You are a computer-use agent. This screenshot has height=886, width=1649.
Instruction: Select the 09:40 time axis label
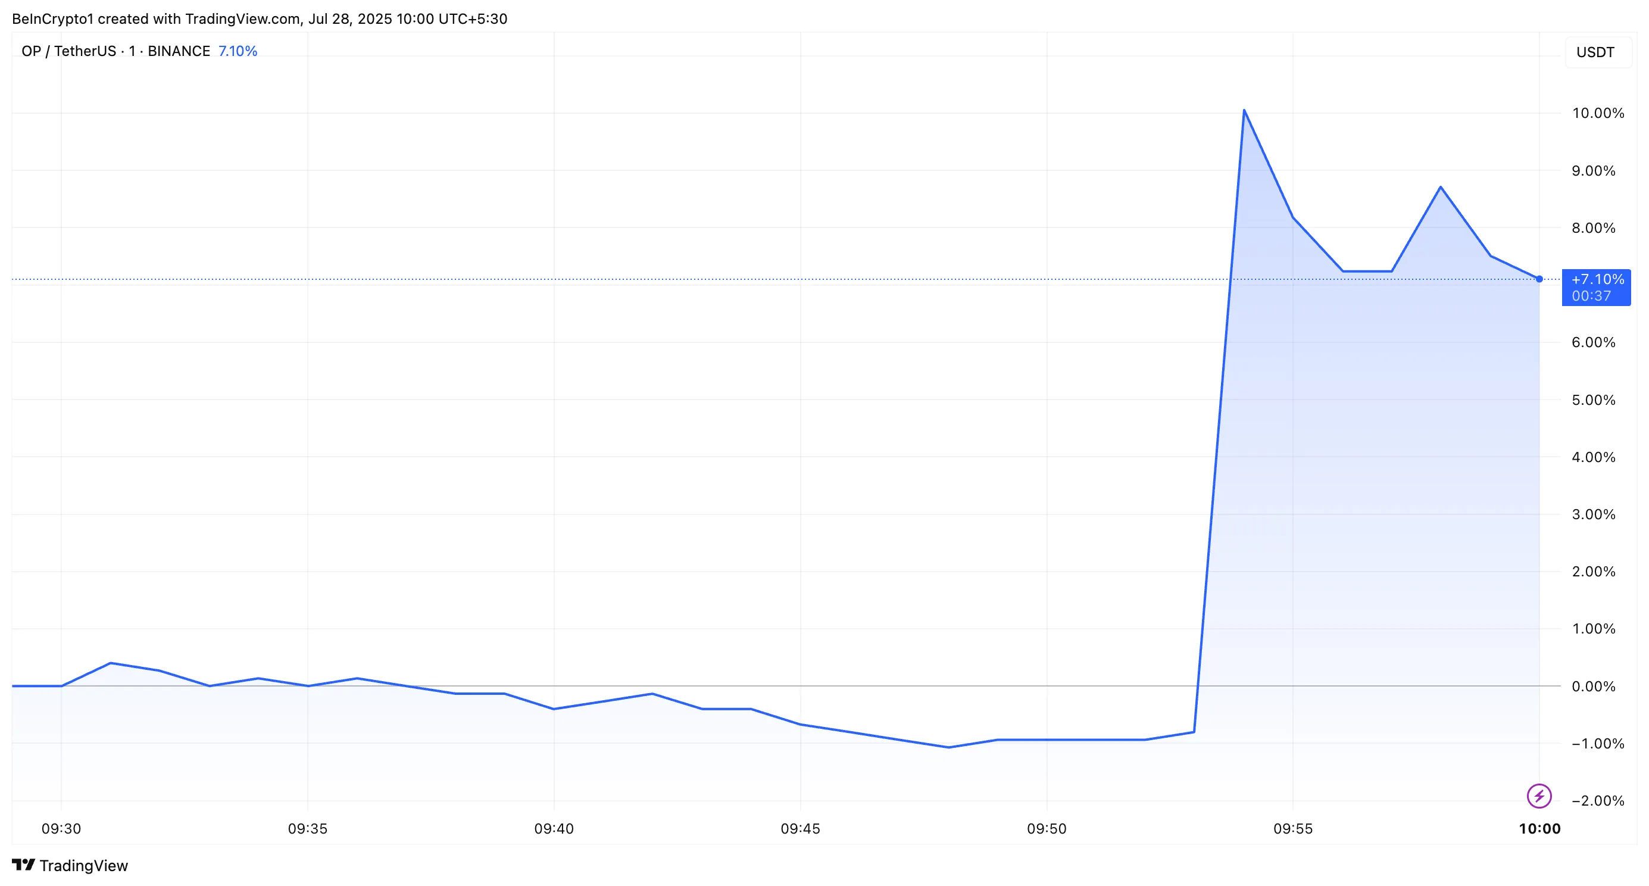(x=554, y=828)
